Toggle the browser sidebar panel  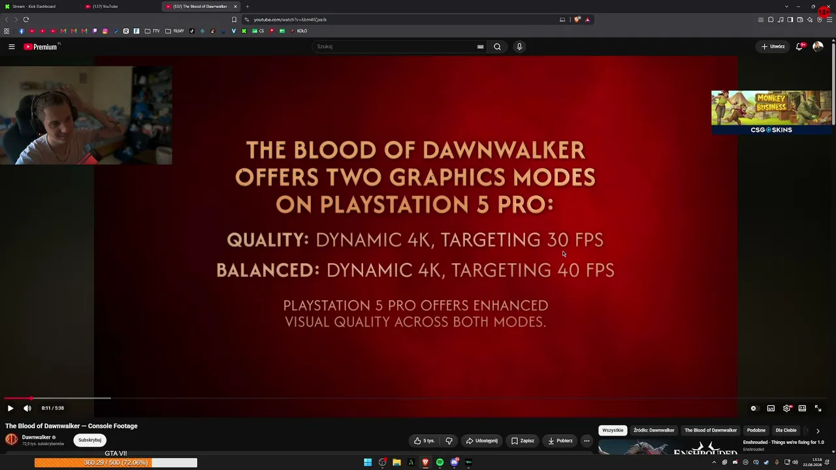point(790,20)
